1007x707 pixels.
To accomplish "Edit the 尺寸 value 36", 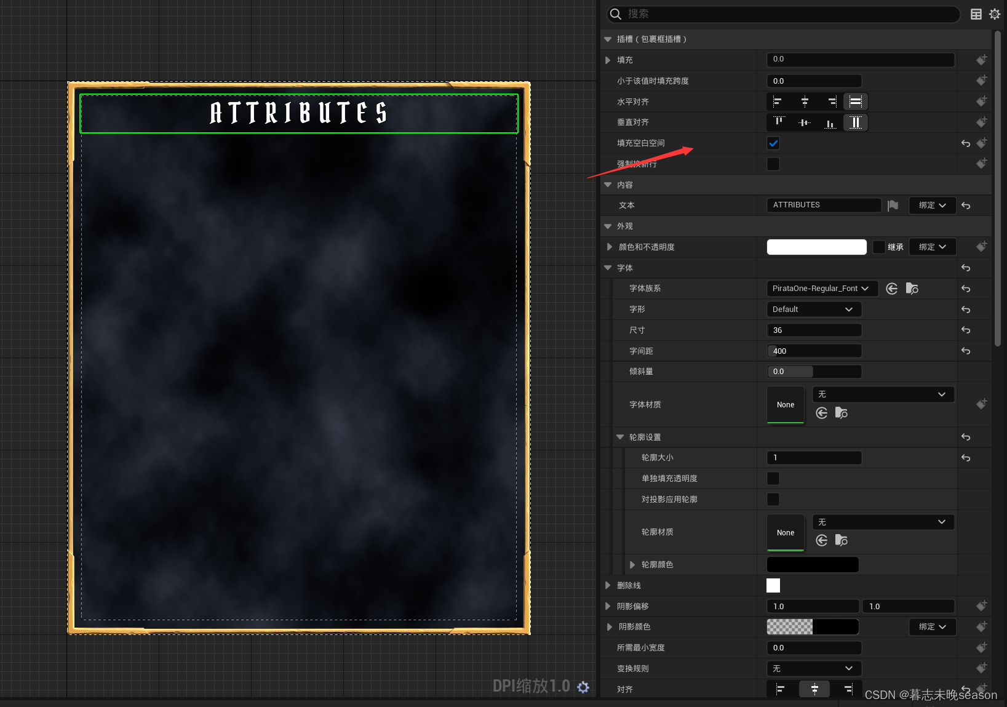I will pos(814,330).
